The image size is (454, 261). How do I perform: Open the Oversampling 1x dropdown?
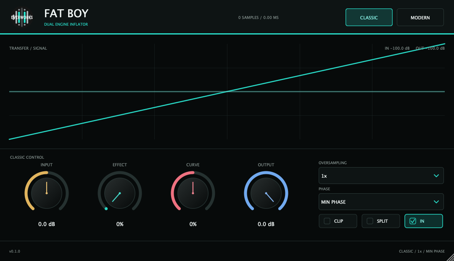(x=381, y=176)
